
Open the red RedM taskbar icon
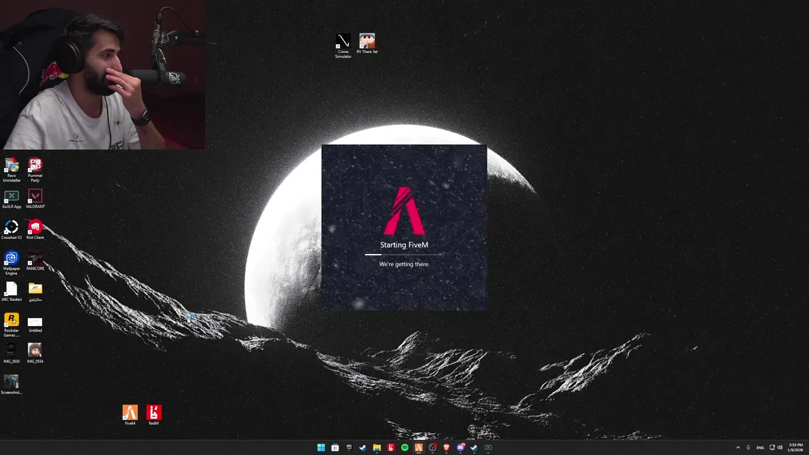click(391, 447)
